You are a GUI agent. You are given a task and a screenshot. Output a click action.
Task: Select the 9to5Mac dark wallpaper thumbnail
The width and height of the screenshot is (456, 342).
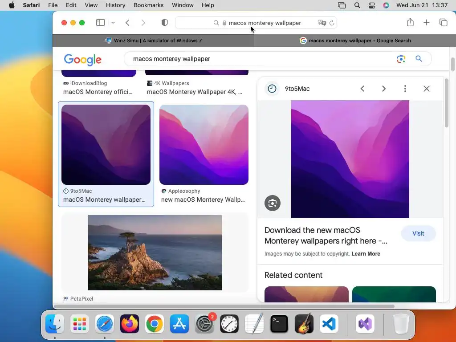click(x=106, y=145)
